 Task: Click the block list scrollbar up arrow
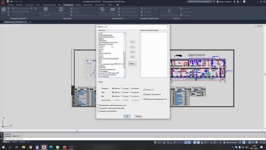click(124, 33)
